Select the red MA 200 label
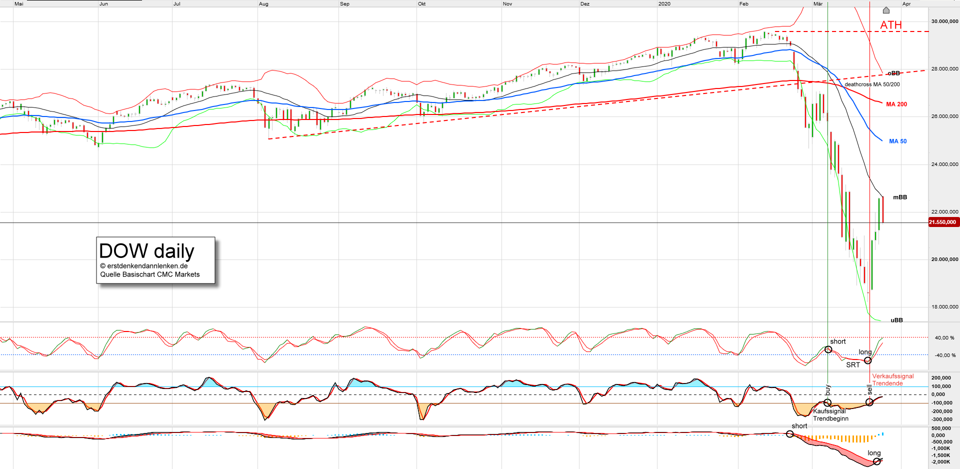This screenshot has width=960, height=469. (896, 104)
